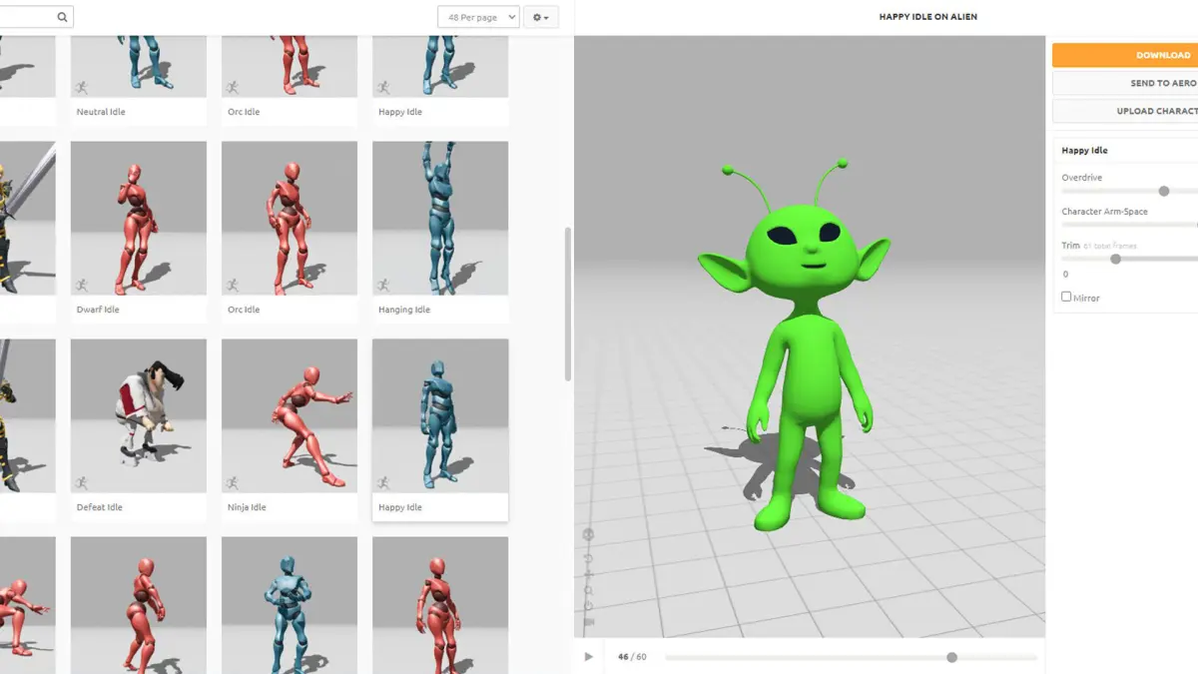Screen dimensions: 1198x674
Task: Click running-figure icon on highlighted Happy Idle card
Action: [x=383, y=483]
